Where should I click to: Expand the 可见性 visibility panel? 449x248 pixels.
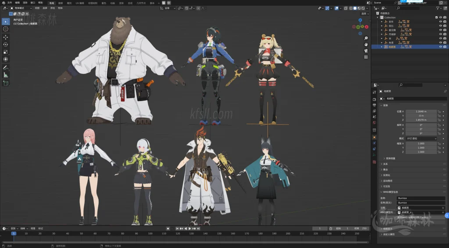(x=386, y=186)
